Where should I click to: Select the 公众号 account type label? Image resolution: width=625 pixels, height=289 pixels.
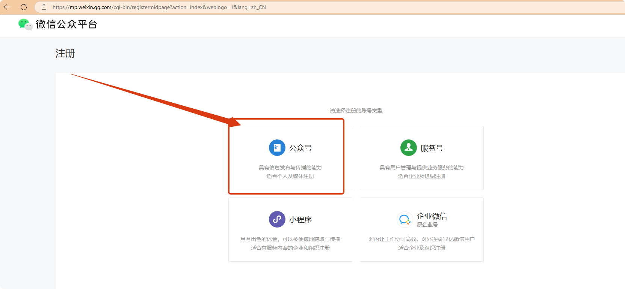pos(300,148)
